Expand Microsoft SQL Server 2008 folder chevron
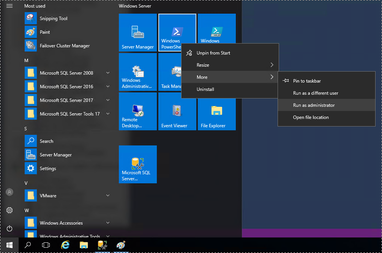 coord(108,73)
